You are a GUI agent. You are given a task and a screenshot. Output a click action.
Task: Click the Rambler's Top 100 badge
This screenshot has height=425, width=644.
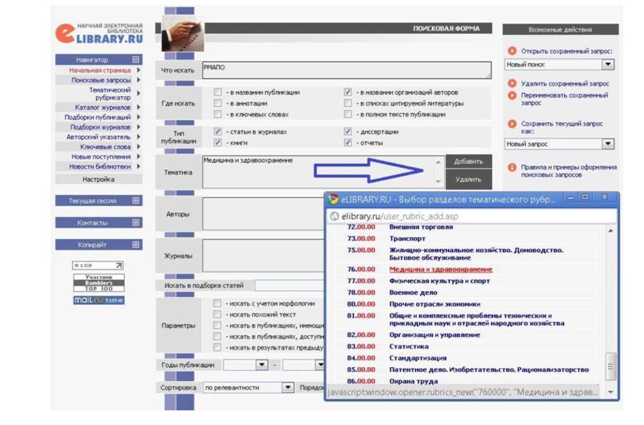98,283
